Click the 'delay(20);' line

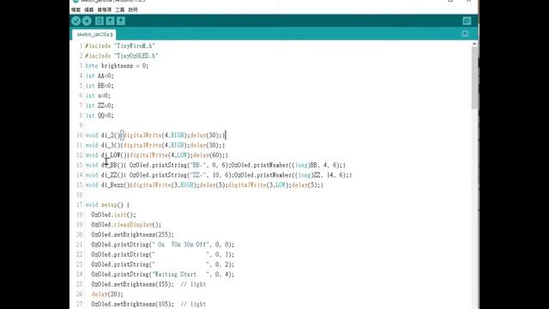(107, 294)
